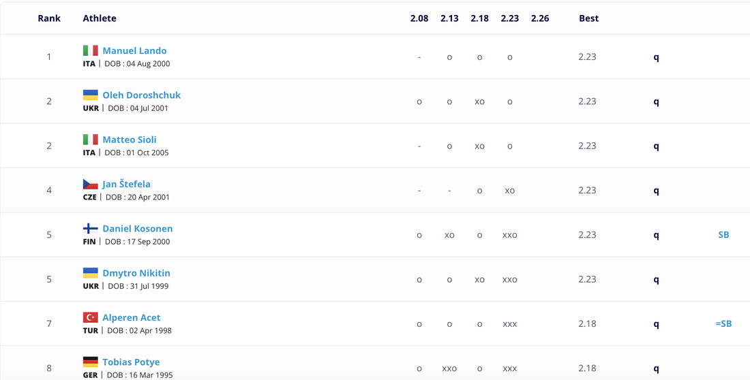
Task: Click the SB label in Kosonen's row
Action: [723, 235]
